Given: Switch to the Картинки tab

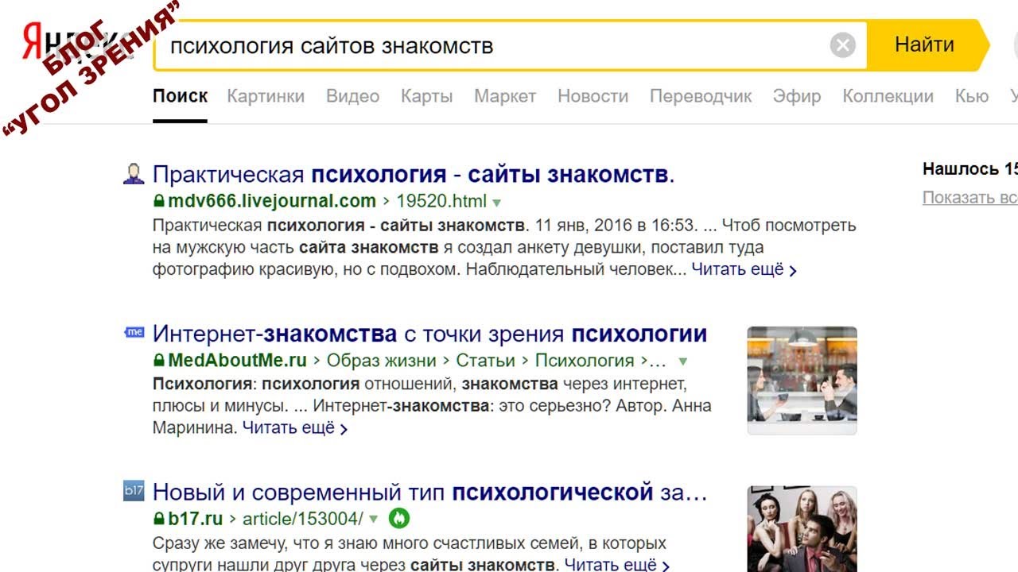Looking at the screenshot, I should click(x=266, y=96).
